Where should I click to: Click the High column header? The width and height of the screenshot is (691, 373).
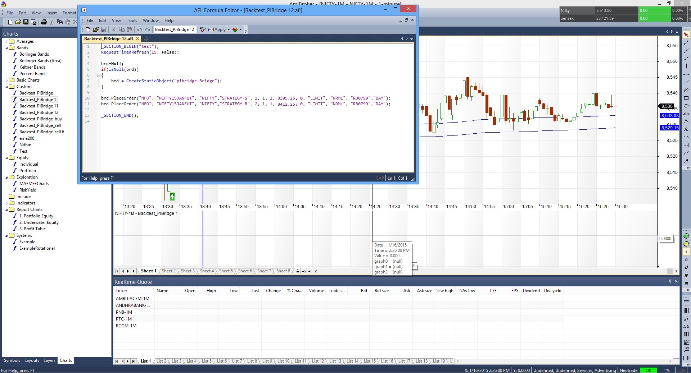pyautogui.click(x=211, y=291)
